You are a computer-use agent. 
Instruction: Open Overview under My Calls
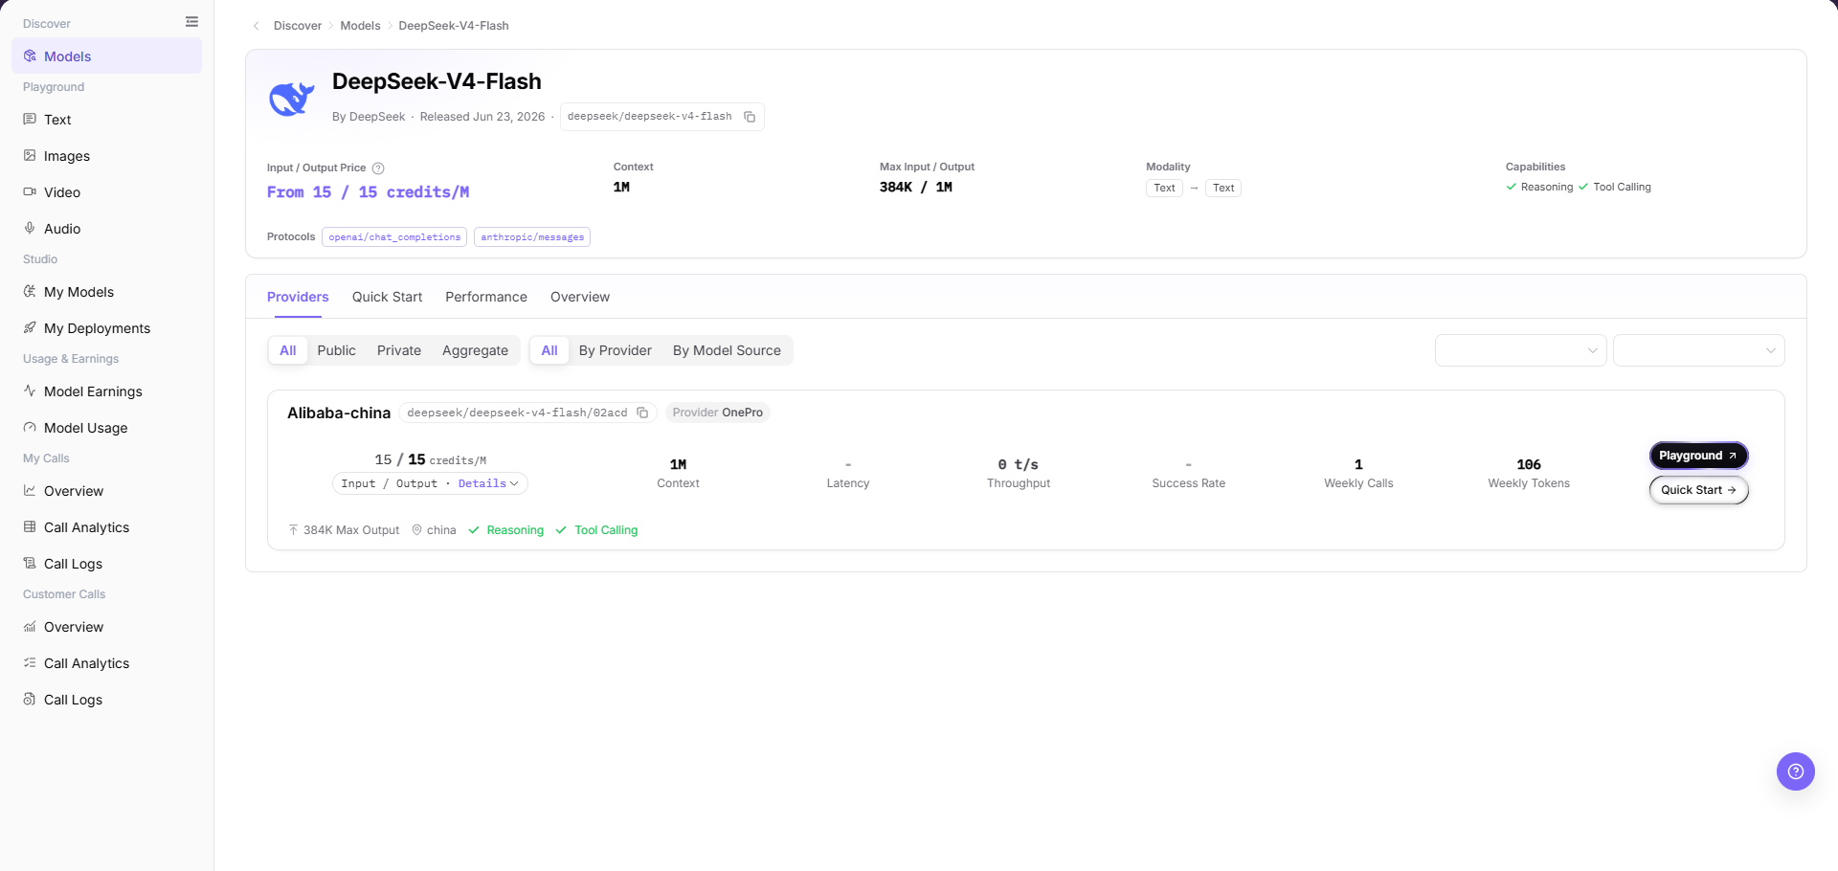[106, 491]
